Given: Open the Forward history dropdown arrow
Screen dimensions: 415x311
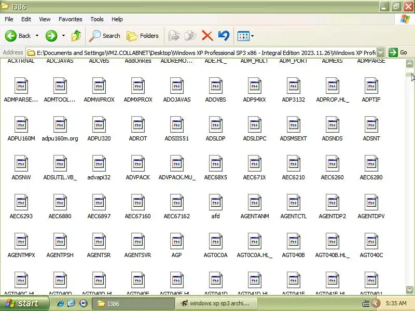Looking at the screenshot, I should (63, 36).
